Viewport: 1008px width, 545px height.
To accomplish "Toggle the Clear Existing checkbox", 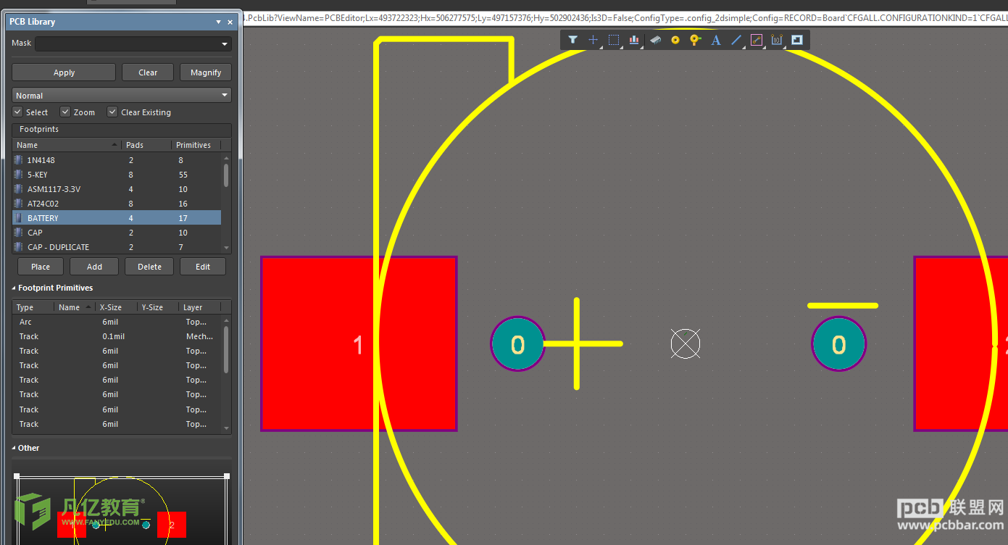I will 112,112.
